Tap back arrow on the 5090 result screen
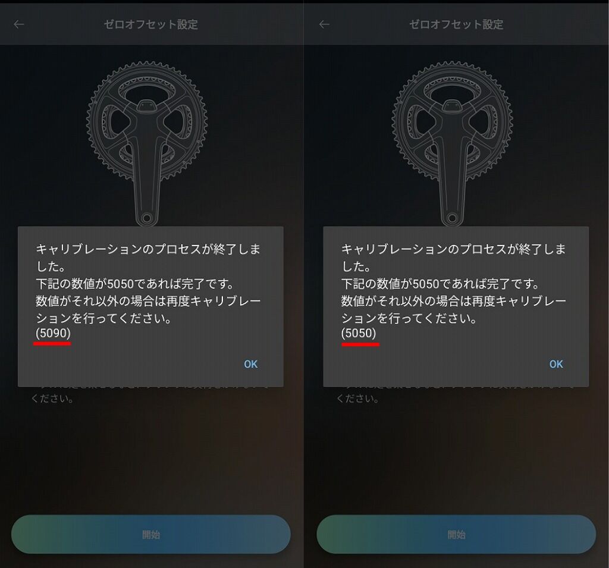The image size is (609, 568). 19,24
